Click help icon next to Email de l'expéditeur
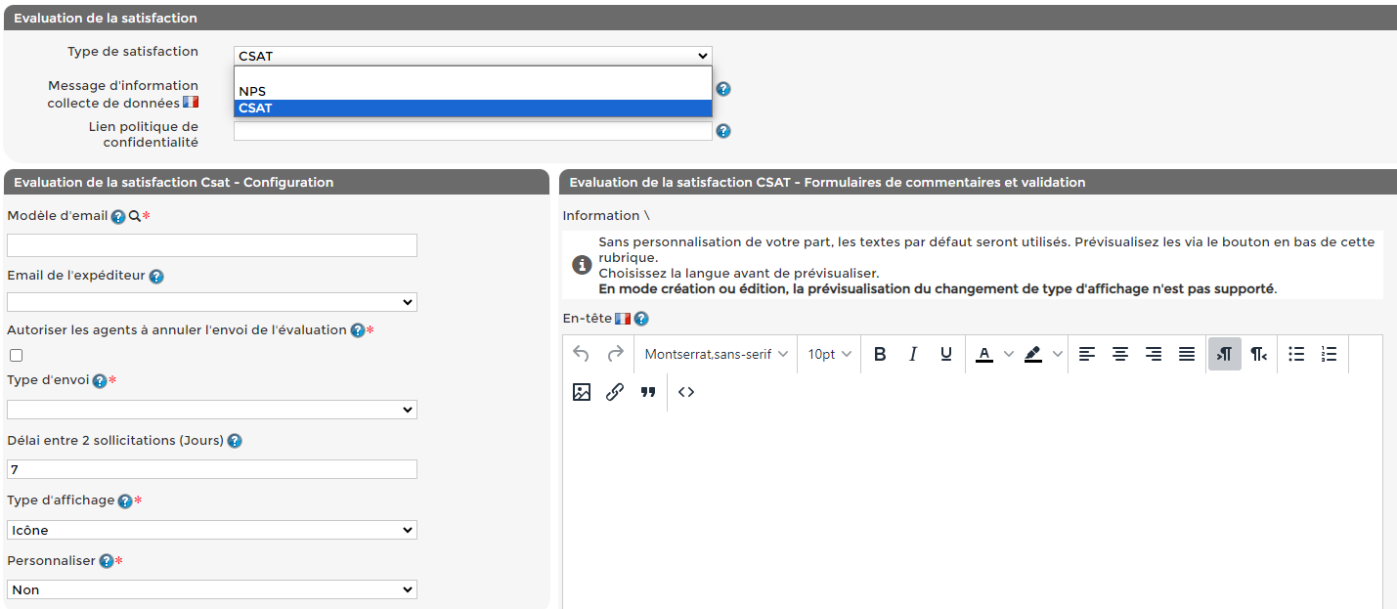1397x609 pixels. [x=156, y=277]
